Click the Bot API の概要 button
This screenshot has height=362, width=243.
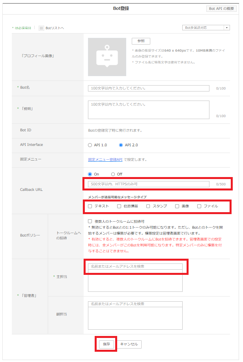[222, 9]
